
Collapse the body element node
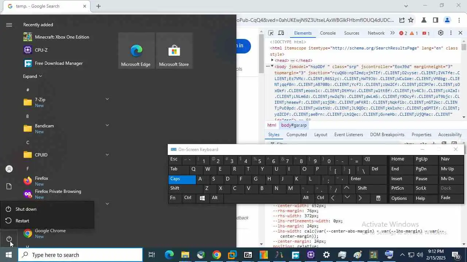point(272,66)
